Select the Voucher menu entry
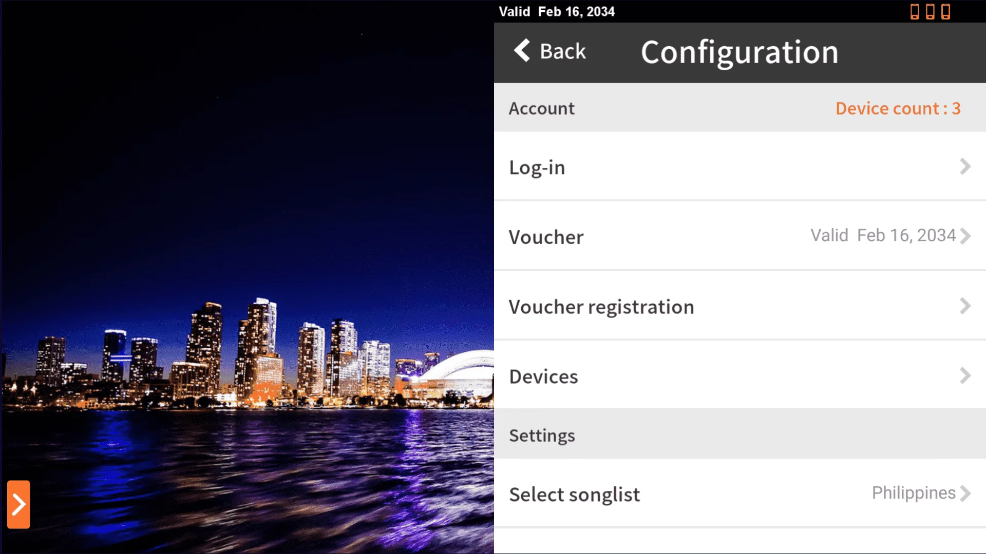Screen dimensions: 986x554 740,236
